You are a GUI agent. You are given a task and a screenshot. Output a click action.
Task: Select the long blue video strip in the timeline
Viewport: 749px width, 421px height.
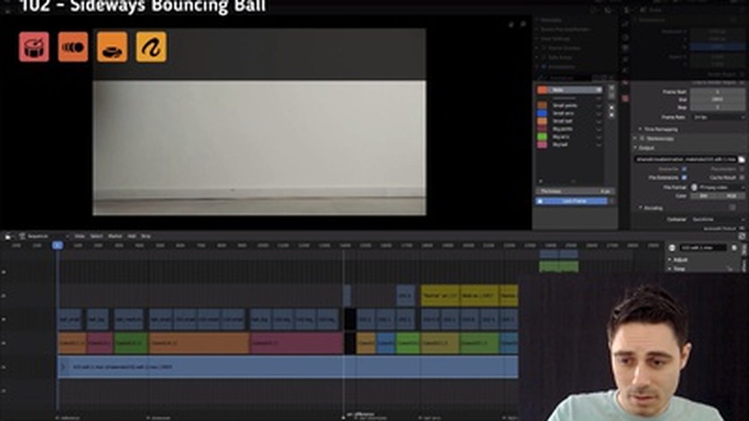287,367
